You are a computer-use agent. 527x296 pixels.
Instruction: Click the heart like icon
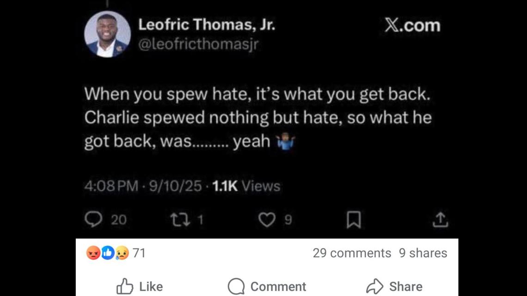point(266,220)
